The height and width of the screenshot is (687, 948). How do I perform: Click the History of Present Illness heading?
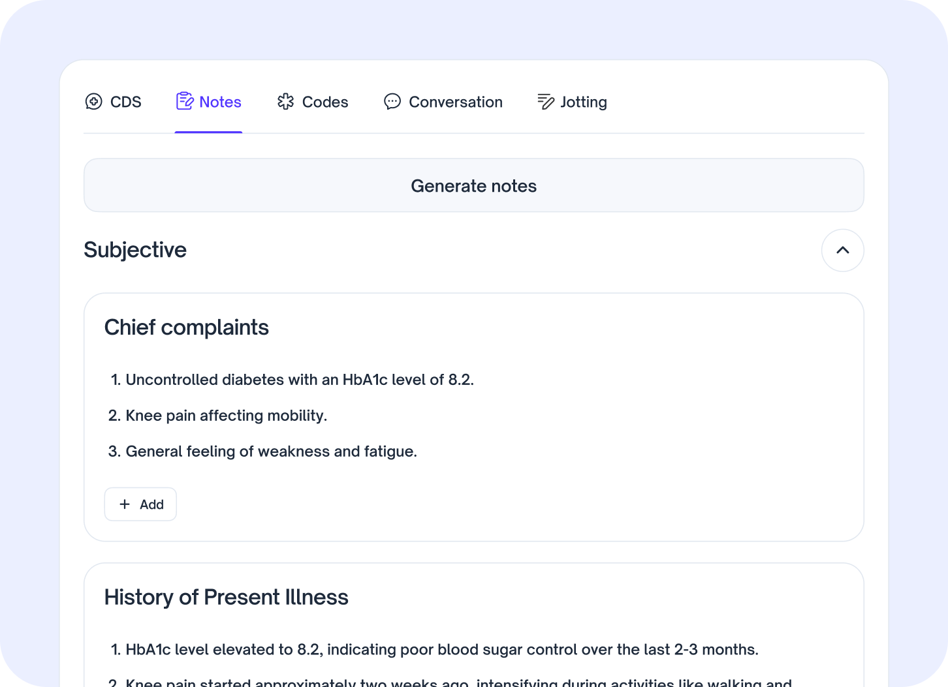(226, 597)
